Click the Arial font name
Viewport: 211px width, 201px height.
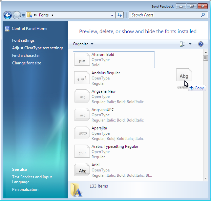coord(95,165)
